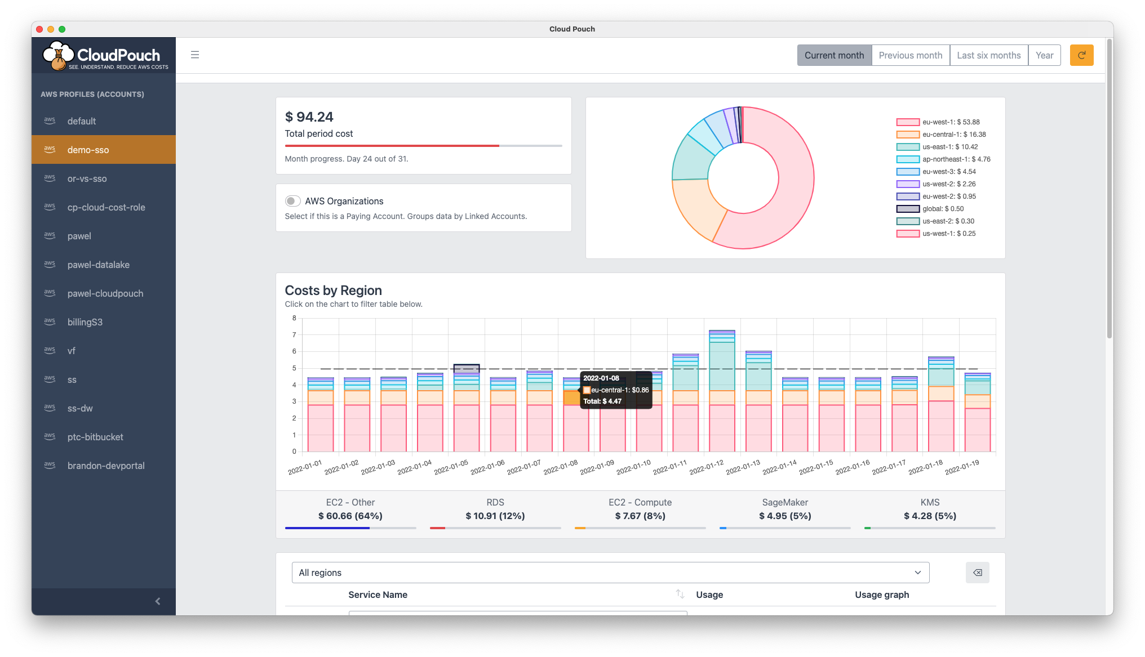The height and width of the screenshot is (657, 1145).
Task: Open the or-vs-sso AWS profile
Action: click(x=87, y=178)
